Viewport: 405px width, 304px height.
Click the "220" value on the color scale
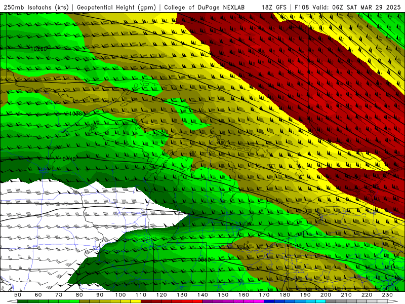(367, 295)
